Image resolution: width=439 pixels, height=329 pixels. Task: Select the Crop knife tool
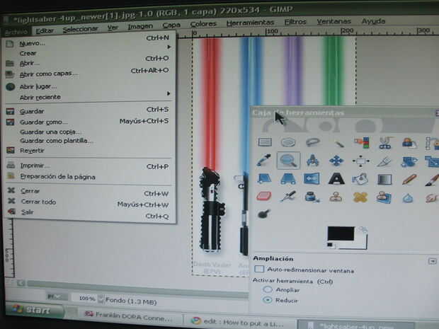pyautogui.click(x=384, y=161)
